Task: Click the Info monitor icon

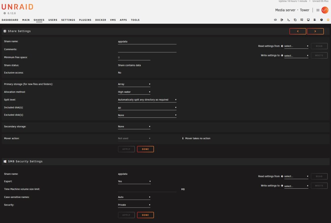Action: coord(308,20)
